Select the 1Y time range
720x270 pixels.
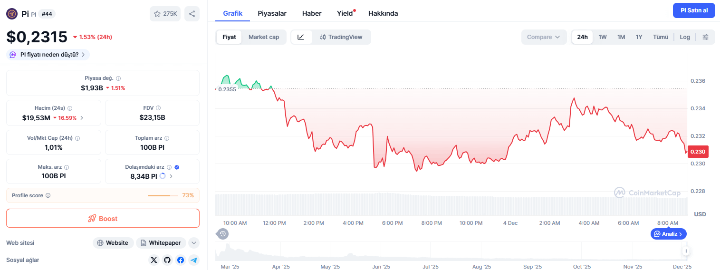tap(639, 37)
